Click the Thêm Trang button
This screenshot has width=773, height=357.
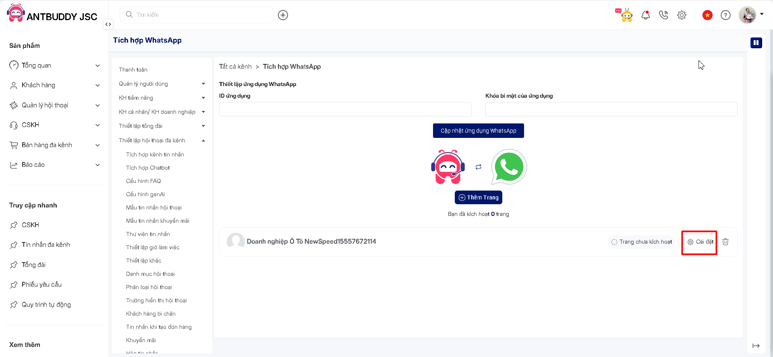pos(478,197)
